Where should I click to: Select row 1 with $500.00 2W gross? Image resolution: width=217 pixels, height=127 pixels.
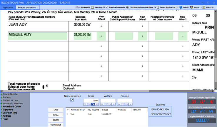(x=106, y=114)
